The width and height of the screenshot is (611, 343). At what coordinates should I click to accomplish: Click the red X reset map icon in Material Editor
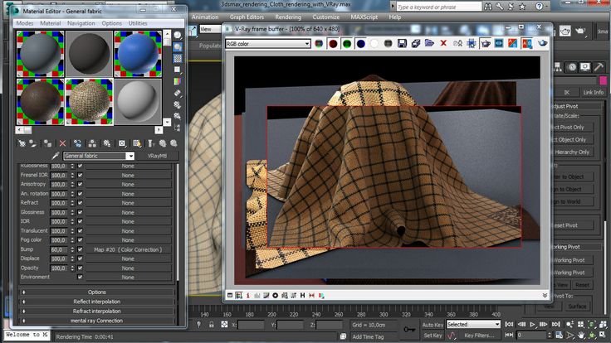[x=64, y=143]
